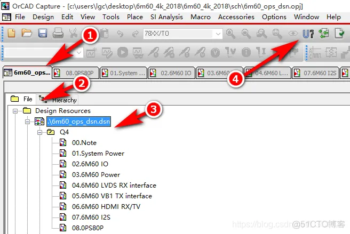Open the 78XX/TO part dropdown

coord(218,34)
